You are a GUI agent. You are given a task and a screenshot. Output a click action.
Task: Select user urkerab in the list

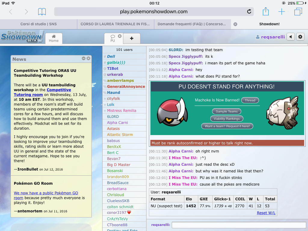point(124,75)
